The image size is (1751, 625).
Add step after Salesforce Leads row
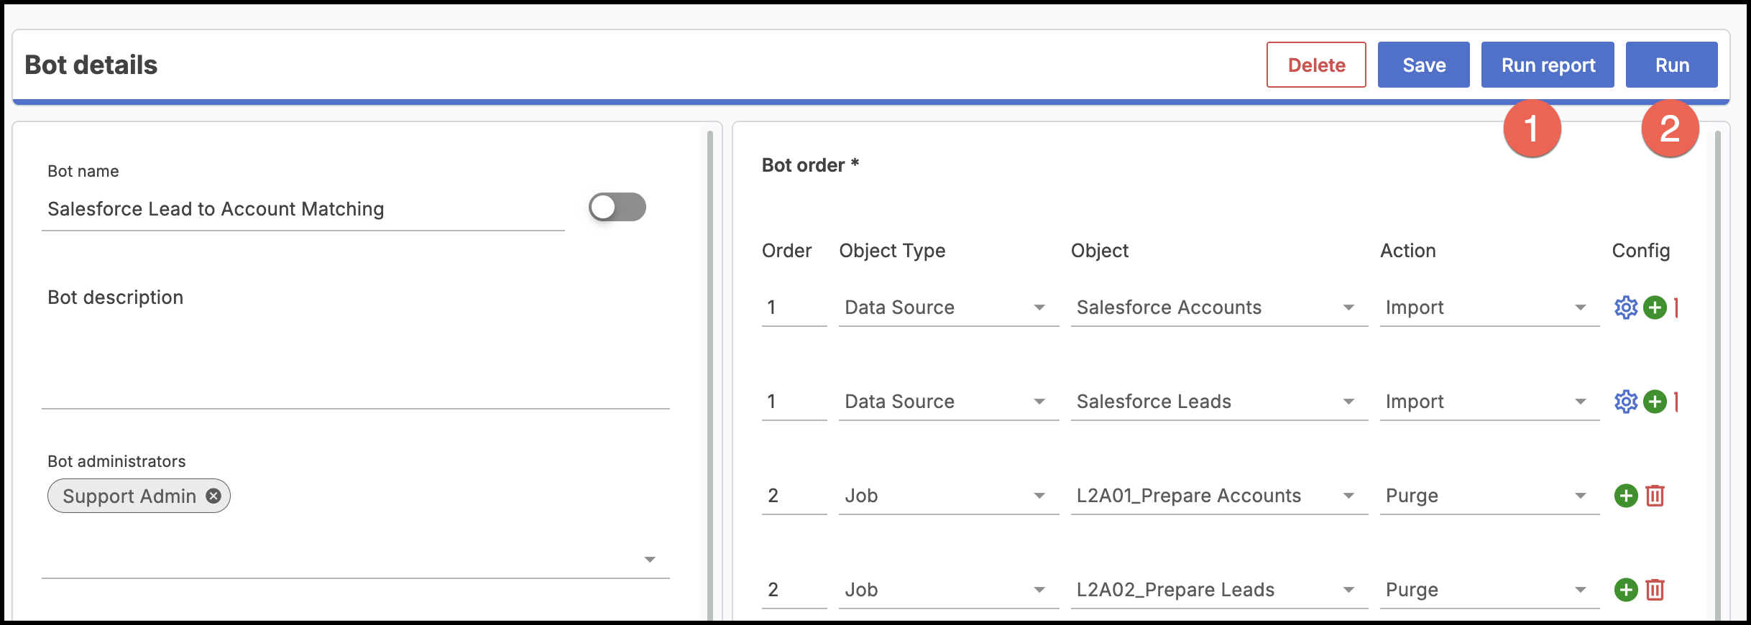click(1655, 402)
